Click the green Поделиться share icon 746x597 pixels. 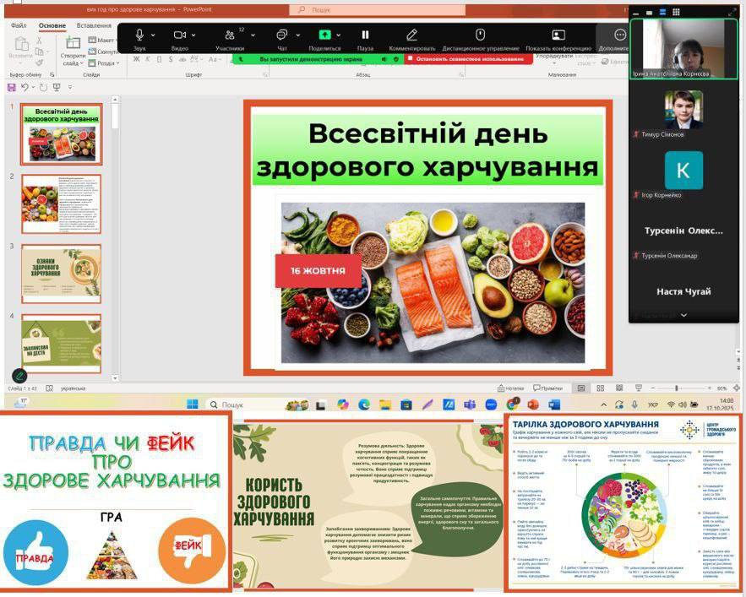324,35
